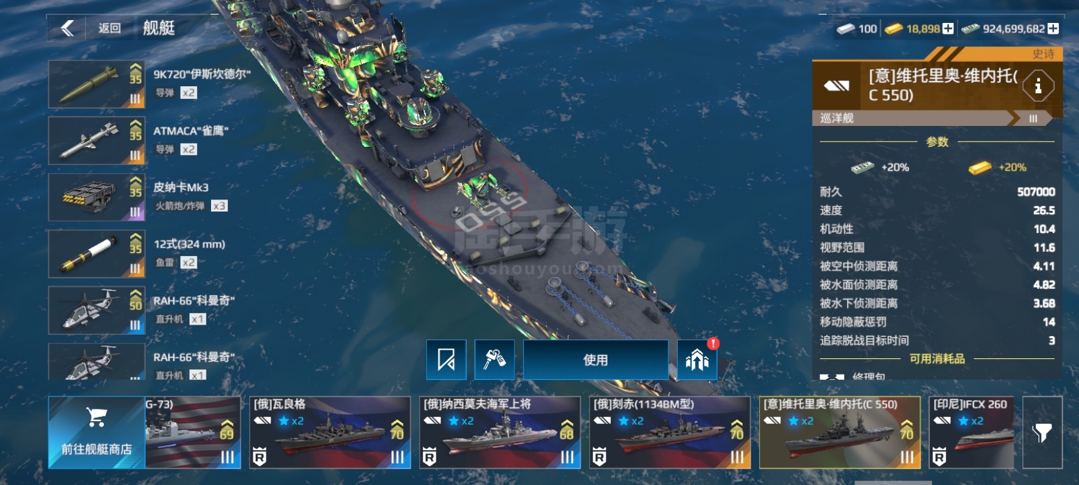The height and width of the screenshot is (485, 1079).
Task: Choose the [印尼]IFCX 260 ship card
Action: [x=972, y=432]
